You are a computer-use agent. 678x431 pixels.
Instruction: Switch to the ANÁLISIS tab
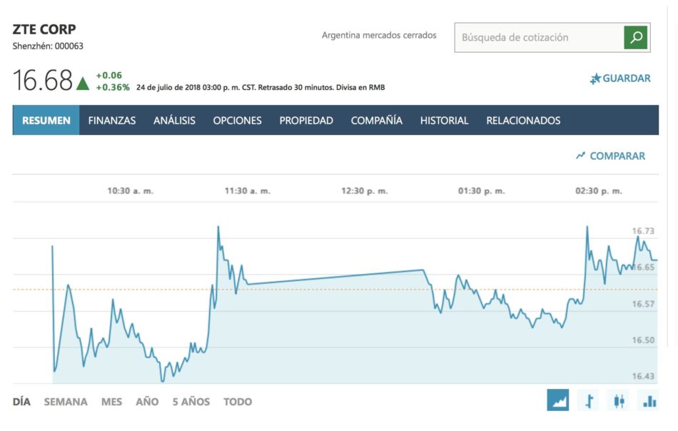[x=174, y=120]
